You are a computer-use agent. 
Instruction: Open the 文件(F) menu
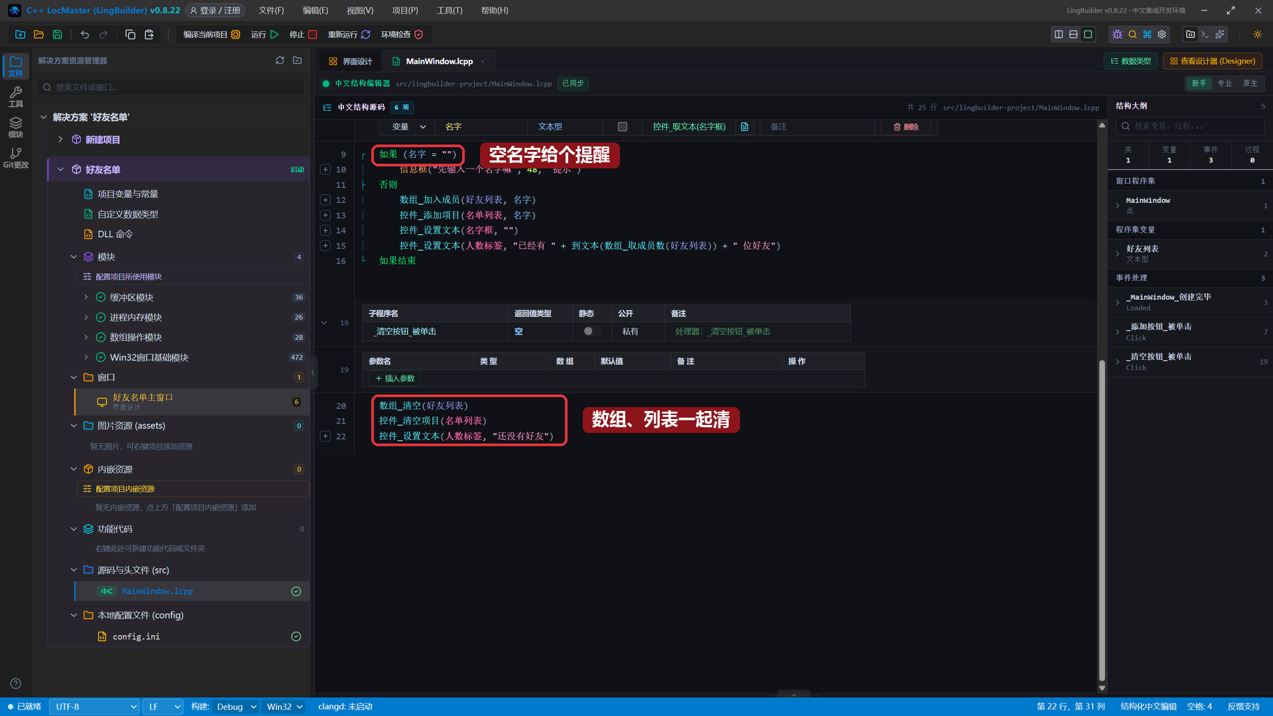(x=271, y=11)
